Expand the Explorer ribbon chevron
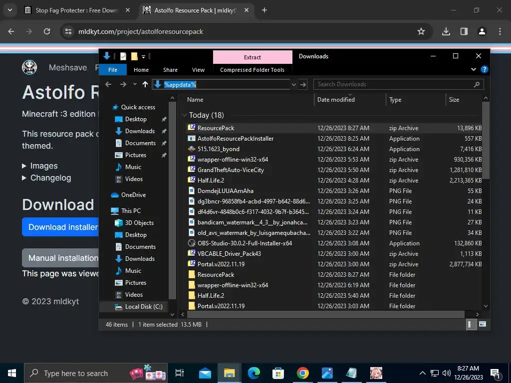511x383 pixels. [474, 69]
